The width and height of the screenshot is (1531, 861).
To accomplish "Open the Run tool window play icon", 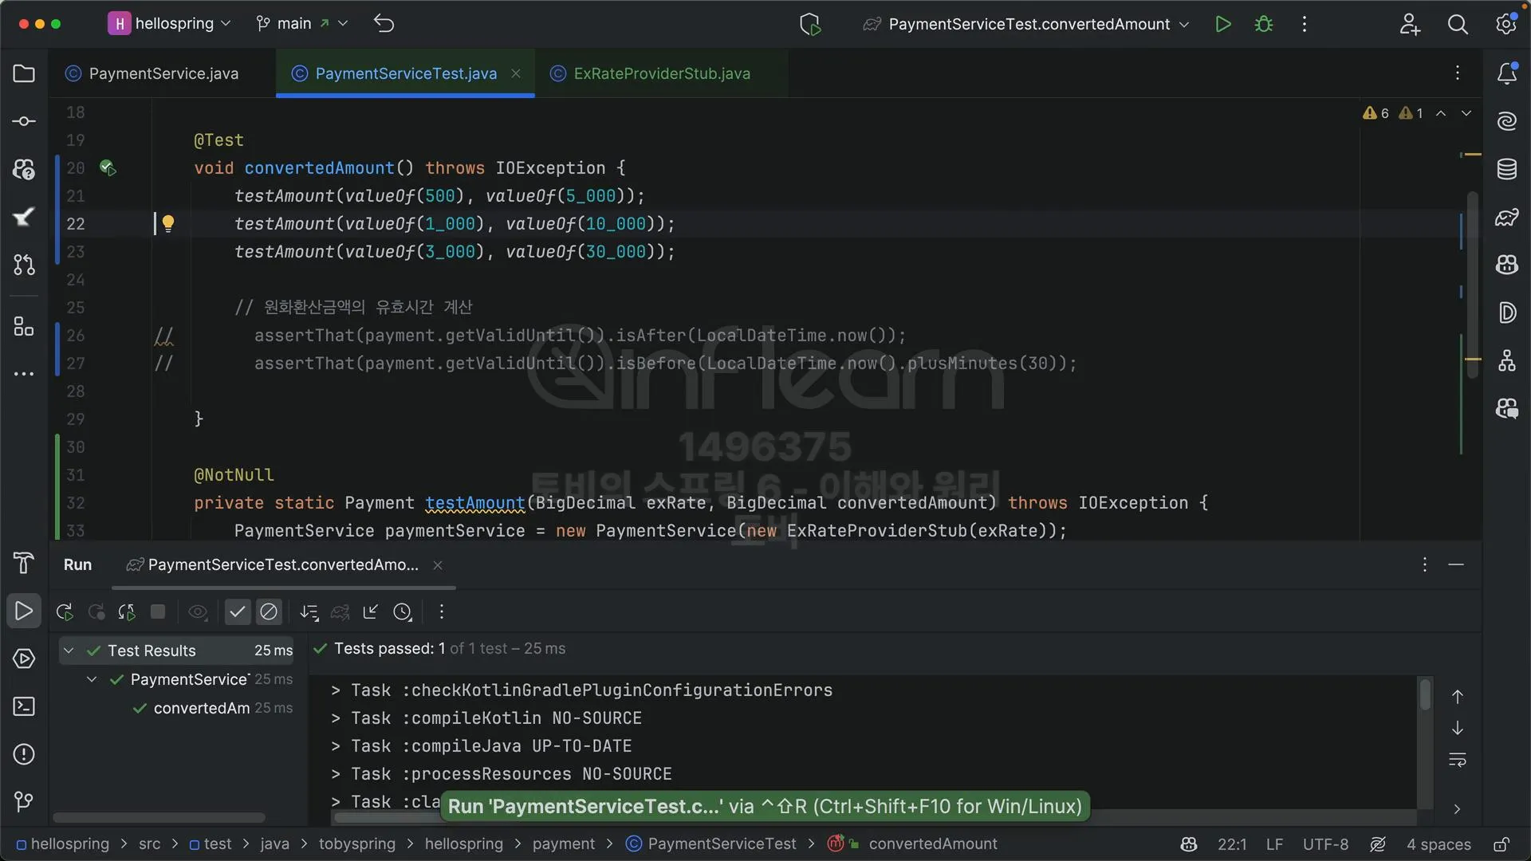I will [24, 611].
